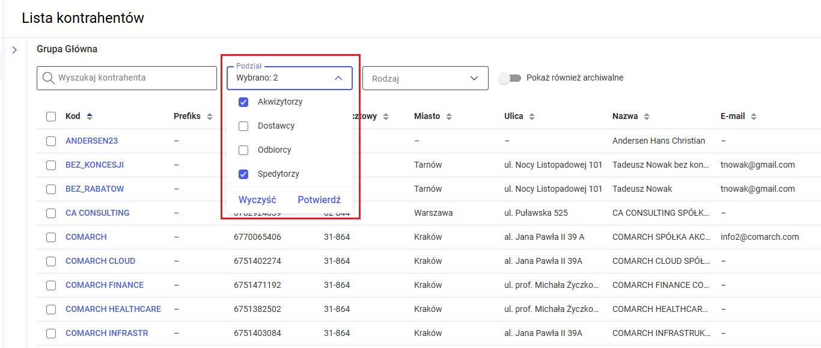Sort by Prefiks column using its arrows
This screenshot has height=348, width=821.
(x=210, y=117)
